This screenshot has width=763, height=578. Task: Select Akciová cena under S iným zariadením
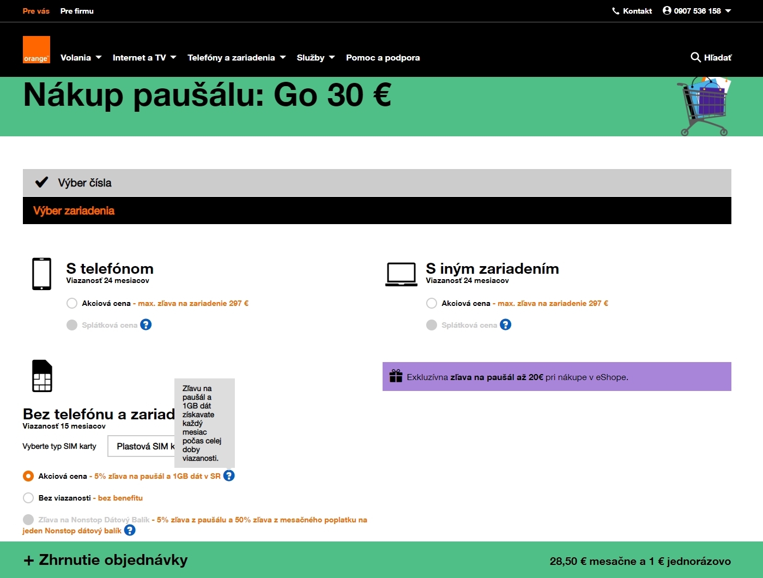click(432, 303)
